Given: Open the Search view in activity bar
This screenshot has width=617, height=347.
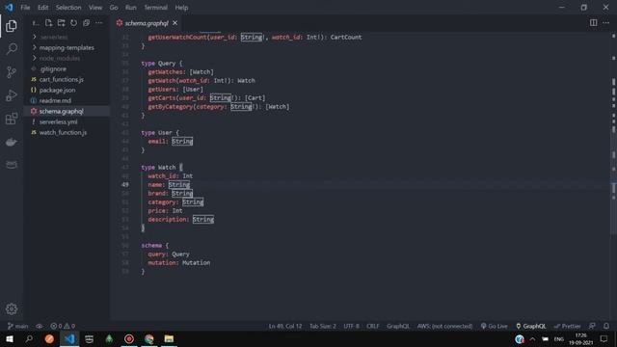Looking at the screenshot, I should (x=12, y=49).
